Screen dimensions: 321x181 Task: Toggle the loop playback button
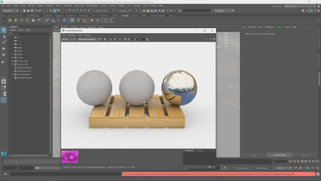[x=296, y=168]
